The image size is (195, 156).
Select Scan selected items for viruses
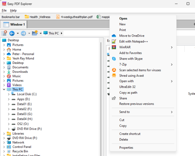click(x=140, y=70)
